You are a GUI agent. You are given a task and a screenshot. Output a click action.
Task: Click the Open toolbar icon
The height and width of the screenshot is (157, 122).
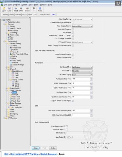[x=4, y=9]
